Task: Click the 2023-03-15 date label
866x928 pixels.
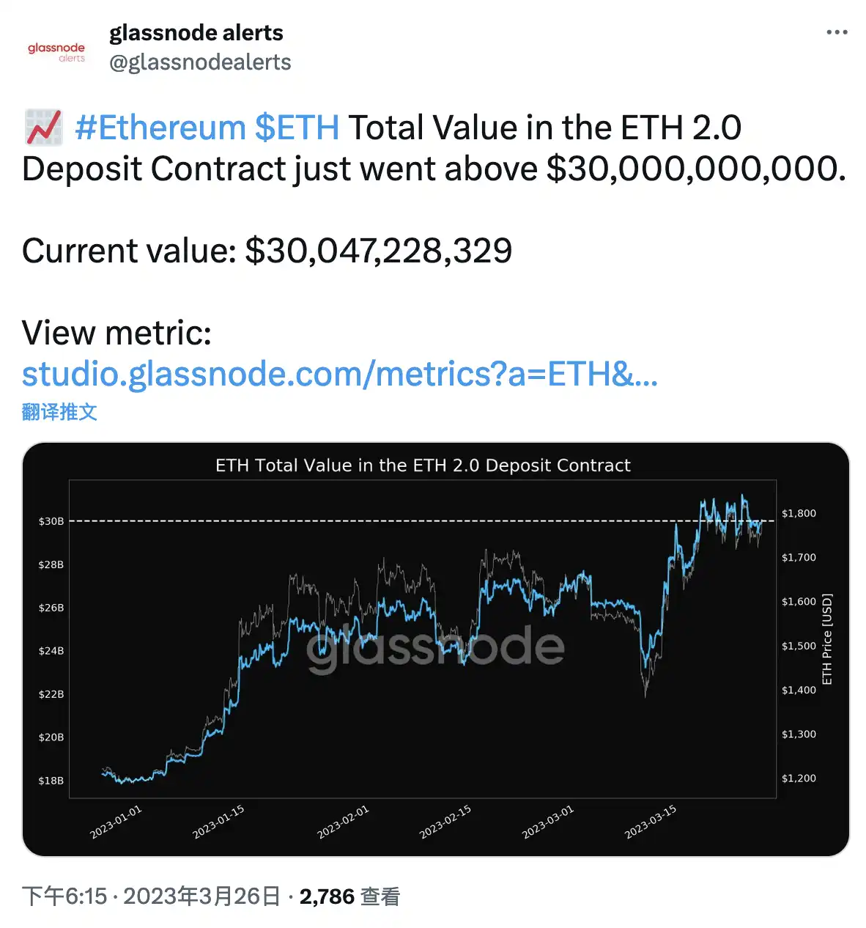Action: [x=651, y=822]
